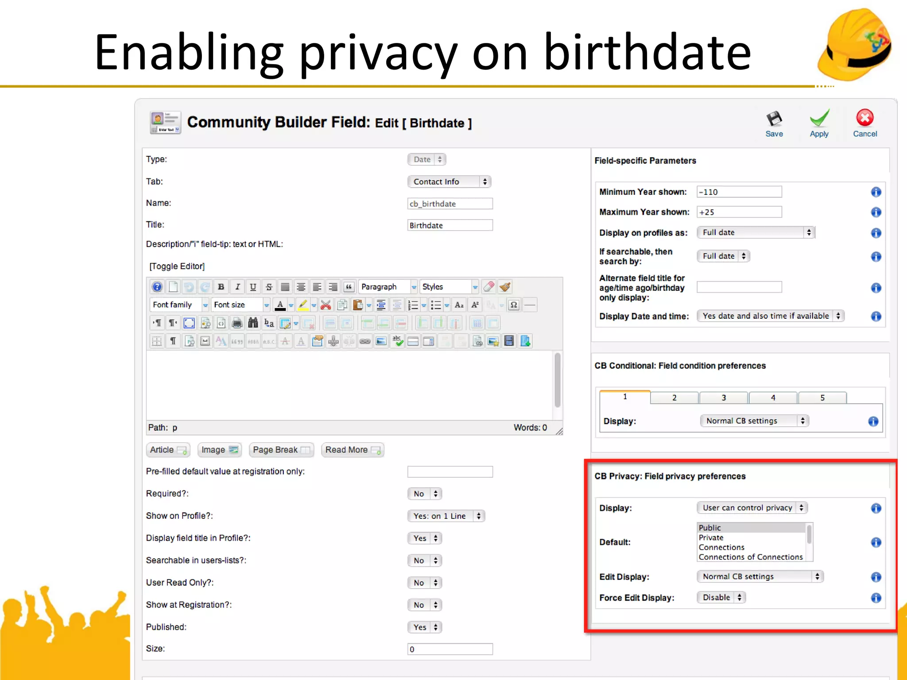Click the Toggle Editor link
Image resolution: width=907 pixels, height=680 pixels.
point(177,266)
